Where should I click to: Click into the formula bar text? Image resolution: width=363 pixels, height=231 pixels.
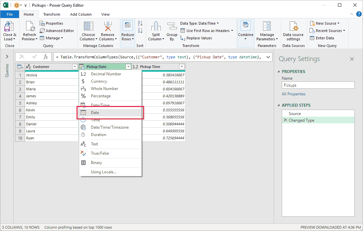158,57
